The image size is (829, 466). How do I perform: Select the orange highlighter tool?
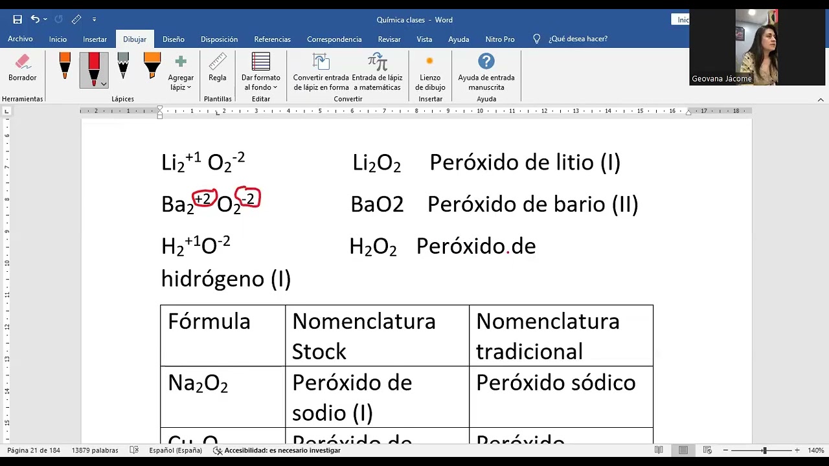coord(152,66)
